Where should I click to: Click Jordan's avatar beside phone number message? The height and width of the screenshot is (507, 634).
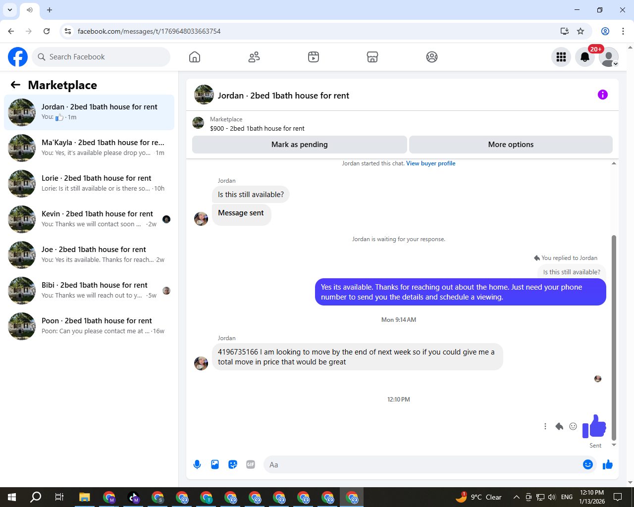(x=201, y=363)
